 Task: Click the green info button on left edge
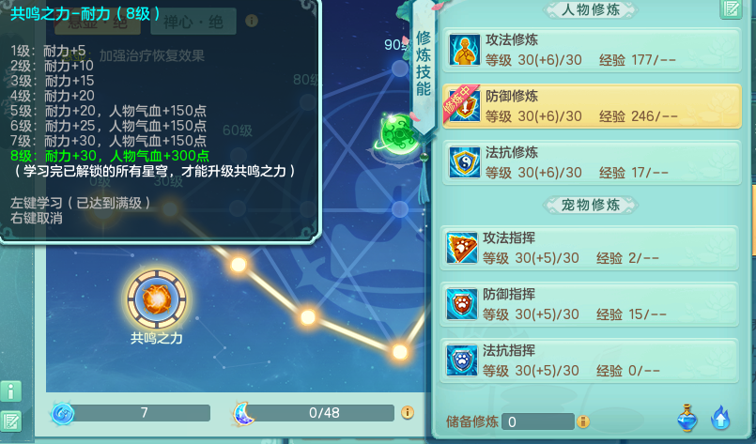[10, 391]
